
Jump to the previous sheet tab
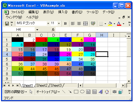coord(9,86)
